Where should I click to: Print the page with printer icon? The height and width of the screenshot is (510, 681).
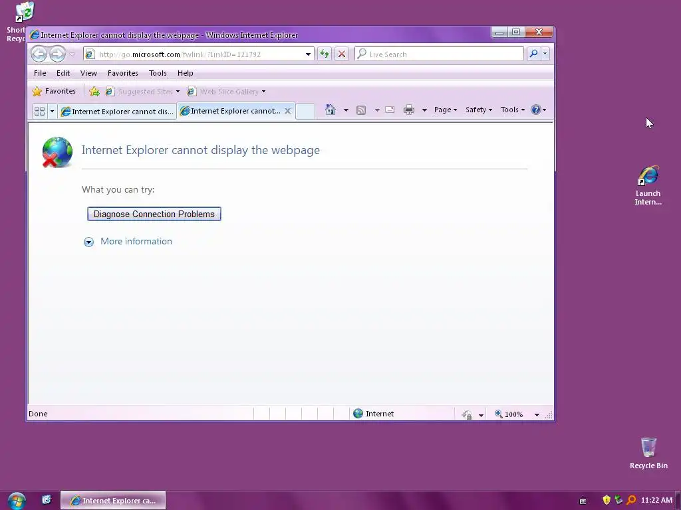coord(409,110)
